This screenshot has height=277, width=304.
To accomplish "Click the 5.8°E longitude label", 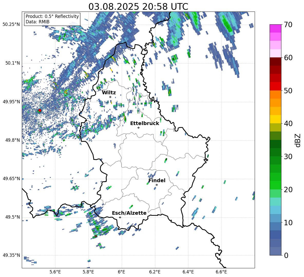I will pyautogui.click(x=88, y=272).
